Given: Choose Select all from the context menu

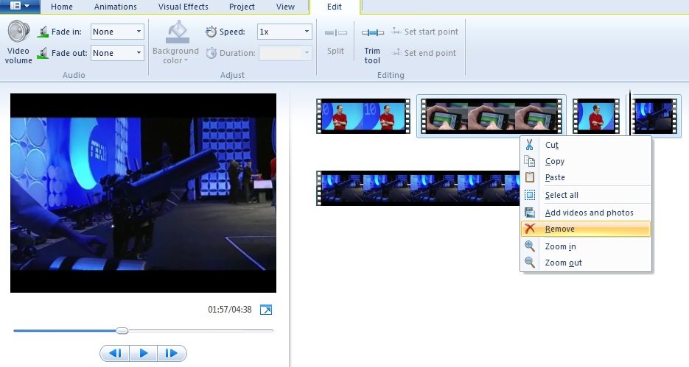Looking at the screenshot, I should point(585,195).
